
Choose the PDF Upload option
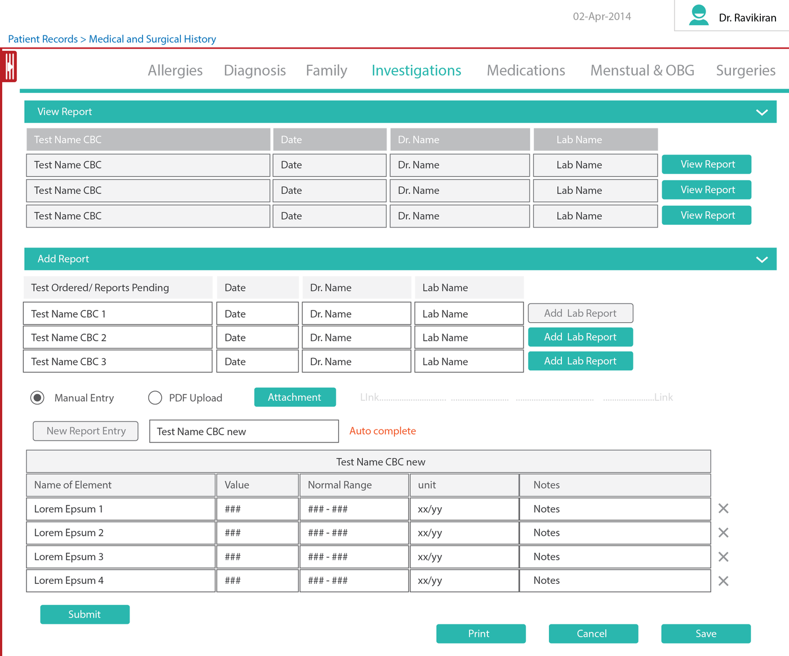(x=155, y=397)
